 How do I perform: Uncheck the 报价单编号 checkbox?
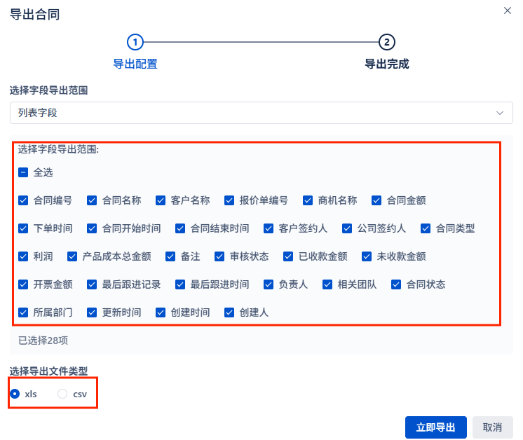229,200
